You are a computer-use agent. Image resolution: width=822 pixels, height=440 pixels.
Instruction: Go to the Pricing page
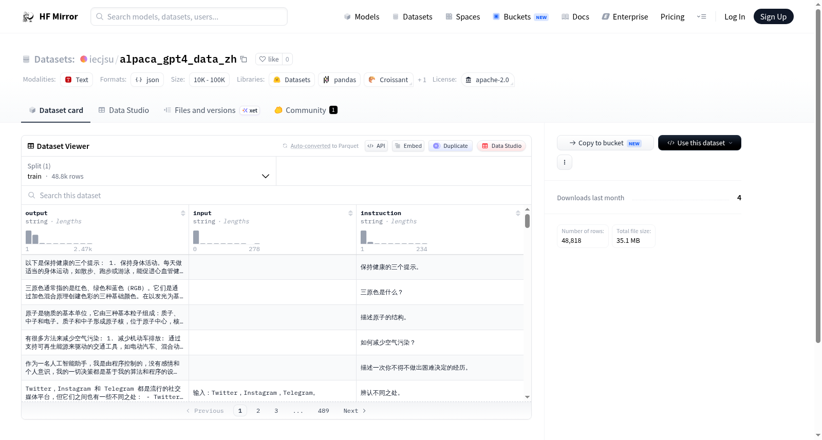coord(672,17)
